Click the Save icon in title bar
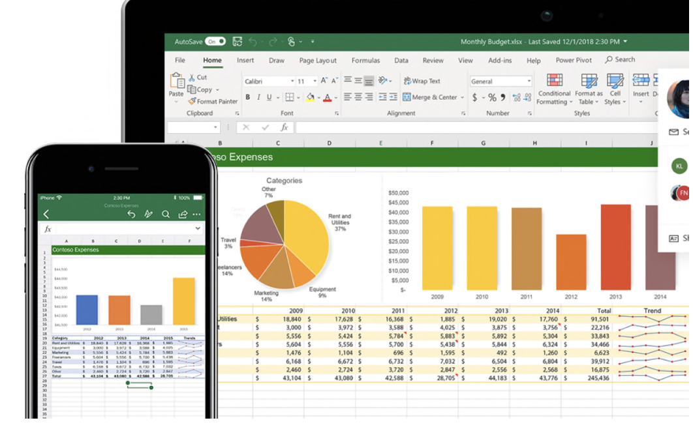This screenshot has height=446, width=693. (238, 42)
